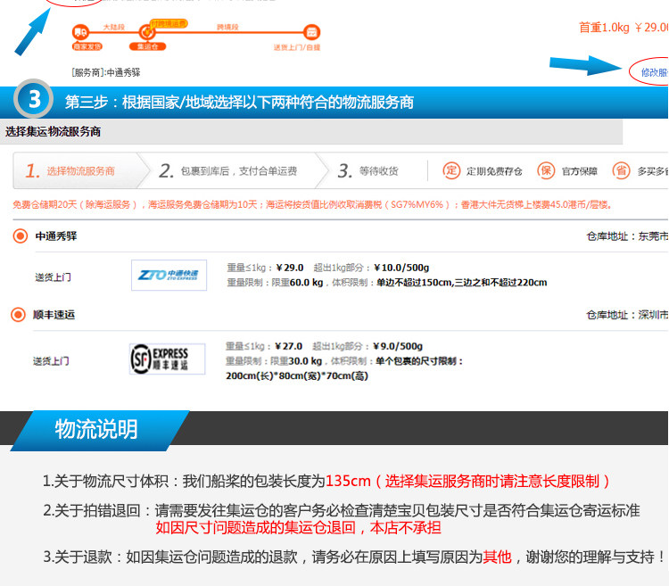The image size is (669, 586).
Task: Click the 送货上门/自提 destination icon
Action: pyautogui.click(x=311, y=32)
